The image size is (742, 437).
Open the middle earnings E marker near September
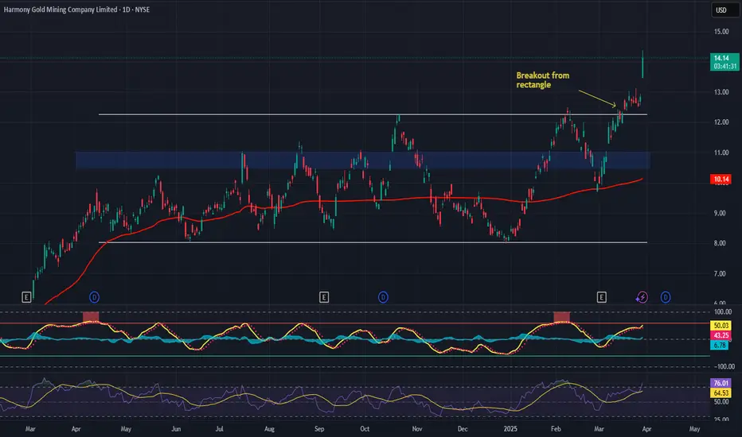(324, 297)
